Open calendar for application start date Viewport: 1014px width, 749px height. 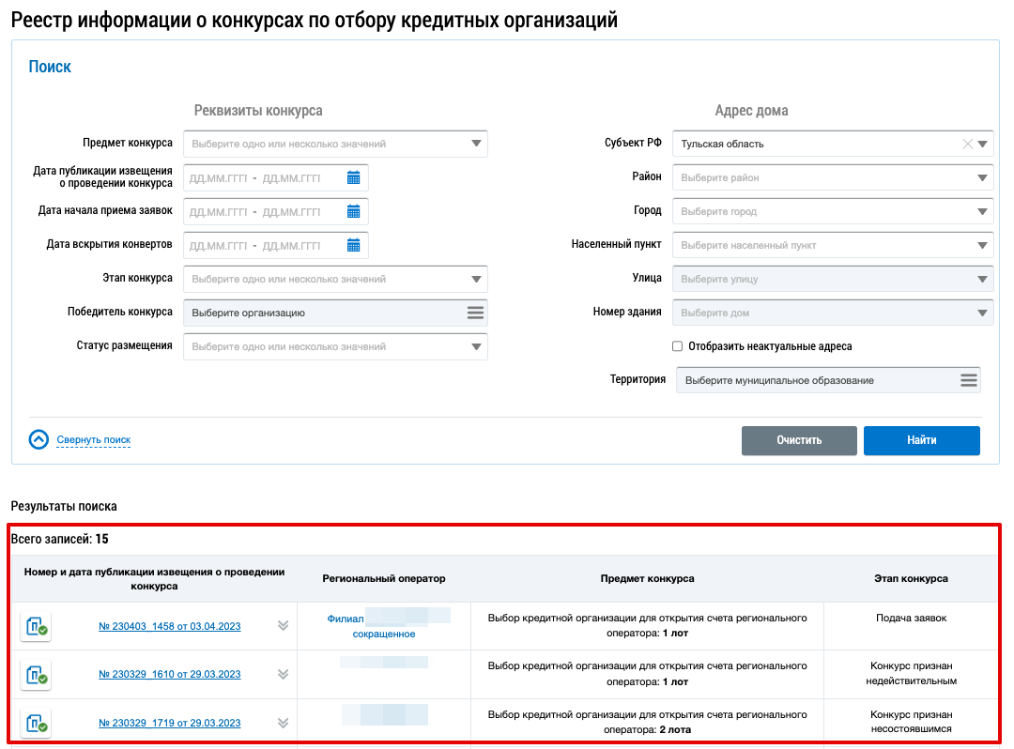click(354, 211)
